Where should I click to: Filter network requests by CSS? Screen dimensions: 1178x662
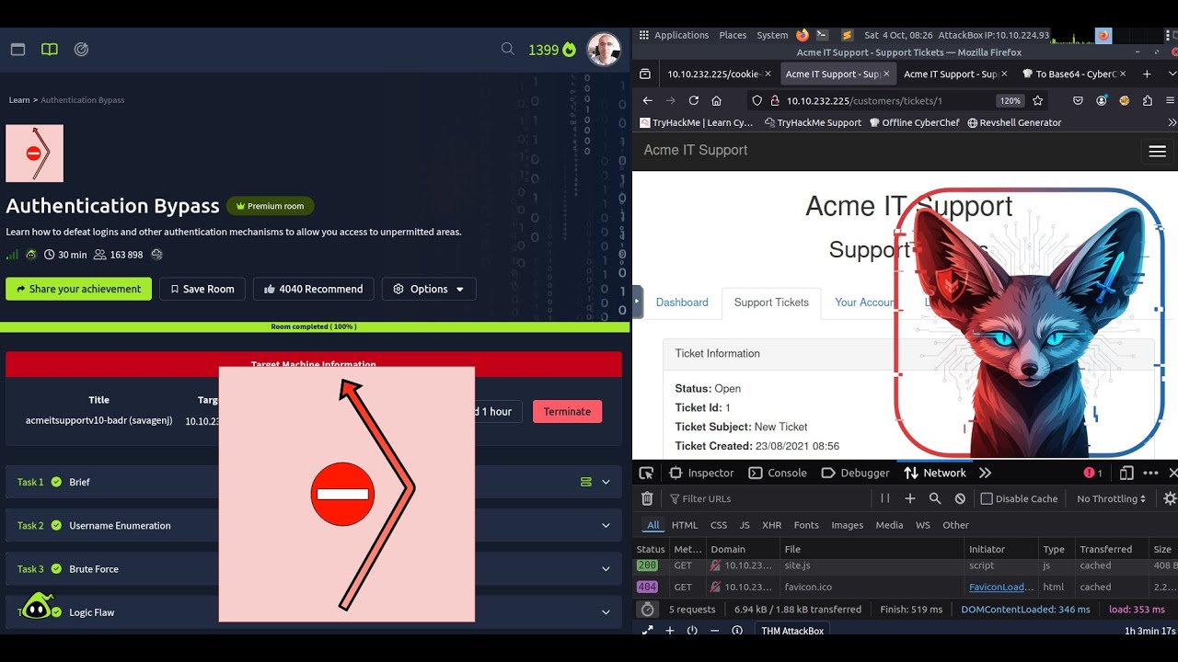point(719,525)
